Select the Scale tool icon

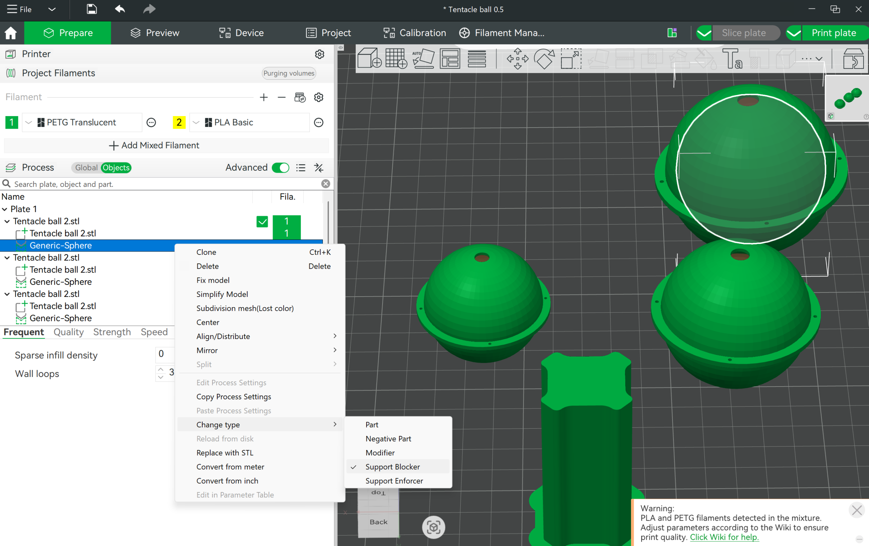(571, 58)
